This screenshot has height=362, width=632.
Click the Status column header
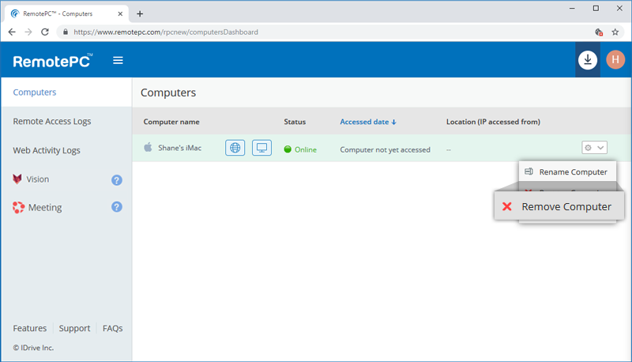[295, 122]
